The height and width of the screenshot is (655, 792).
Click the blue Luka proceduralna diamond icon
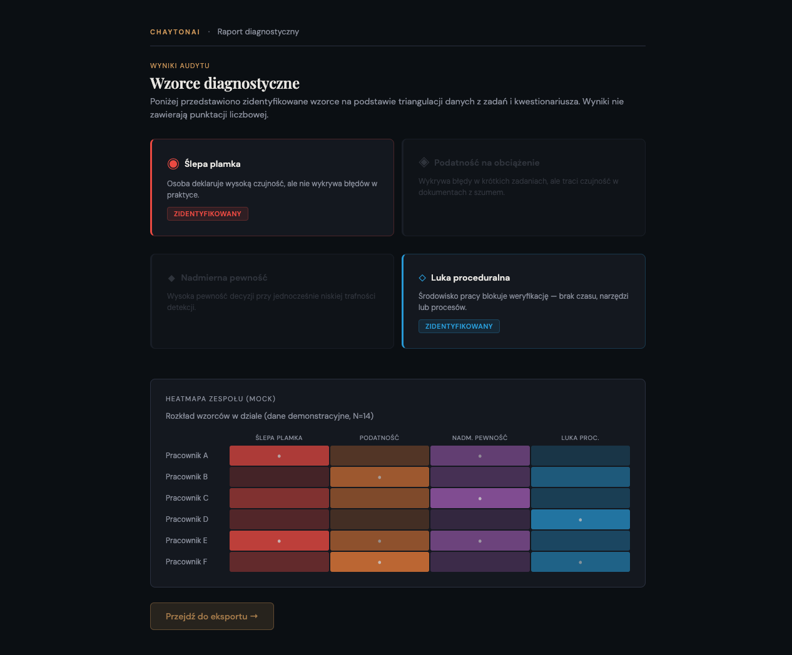tap(422, 277)
